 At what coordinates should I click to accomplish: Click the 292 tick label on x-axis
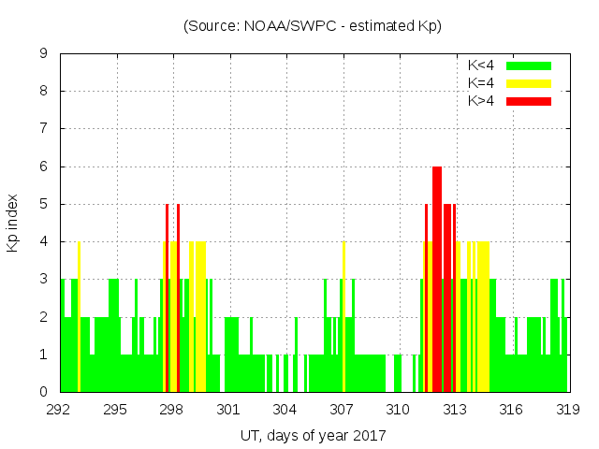pyautogui.click(x=61, y=410)
